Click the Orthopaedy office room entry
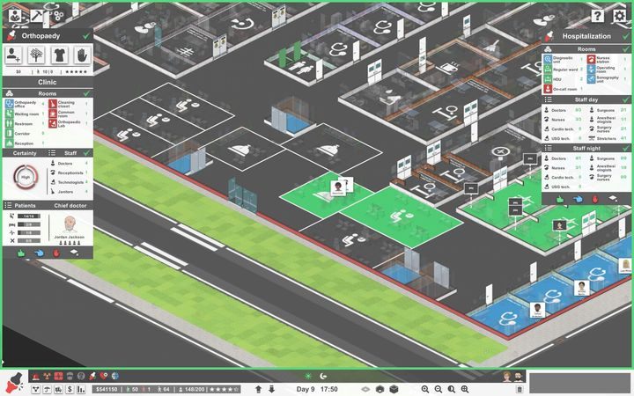Viewport: 634px width, 396px height. coord(26,104)
